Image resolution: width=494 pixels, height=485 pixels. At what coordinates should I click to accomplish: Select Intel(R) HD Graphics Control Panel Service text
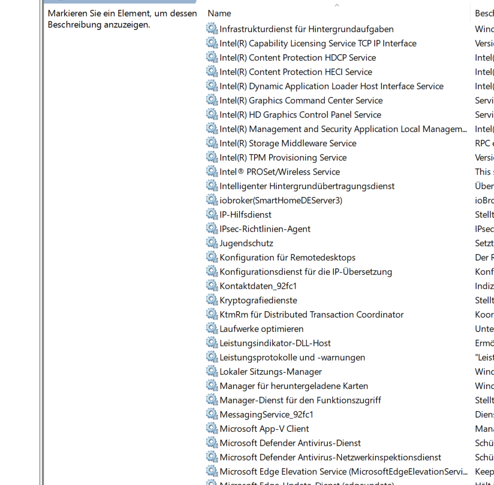[x=300, y=115]
